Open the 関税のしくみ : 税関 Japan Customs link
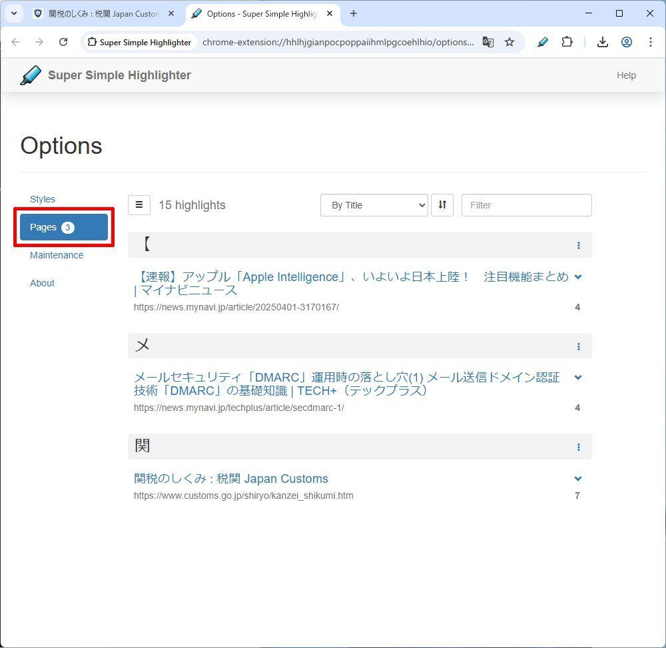The width and height of the screenshot is (666, 648). [x=230, y=479]
